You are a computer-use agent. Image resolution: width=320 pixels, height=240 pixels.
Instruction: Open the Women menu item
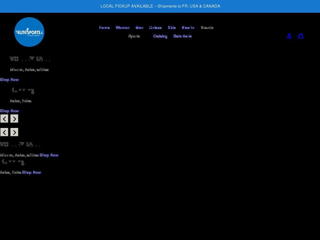(x=122, y=28)
